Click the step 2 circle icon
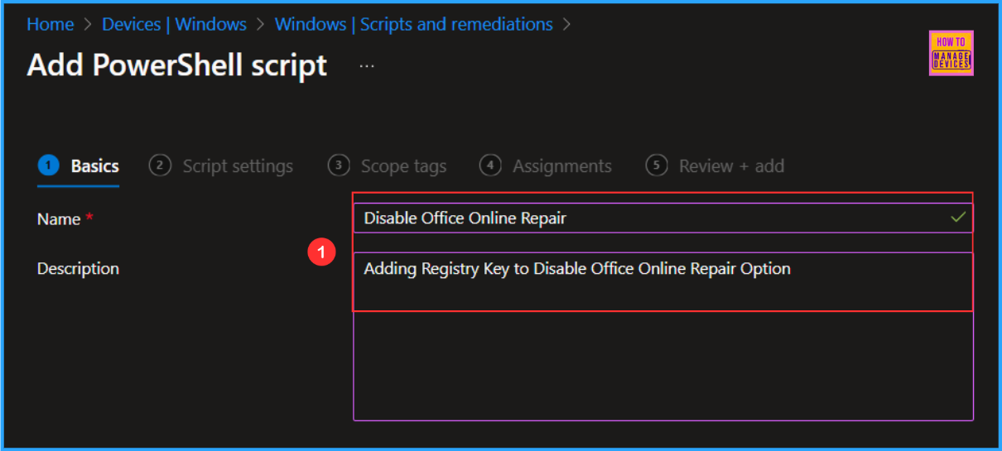Image resolution: width=1002 pixels, height=451 pixels. 160,166
